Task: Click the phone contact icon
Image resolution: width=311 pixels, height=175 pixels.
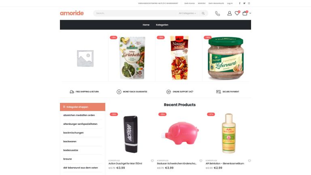Action: click(217, 13)
